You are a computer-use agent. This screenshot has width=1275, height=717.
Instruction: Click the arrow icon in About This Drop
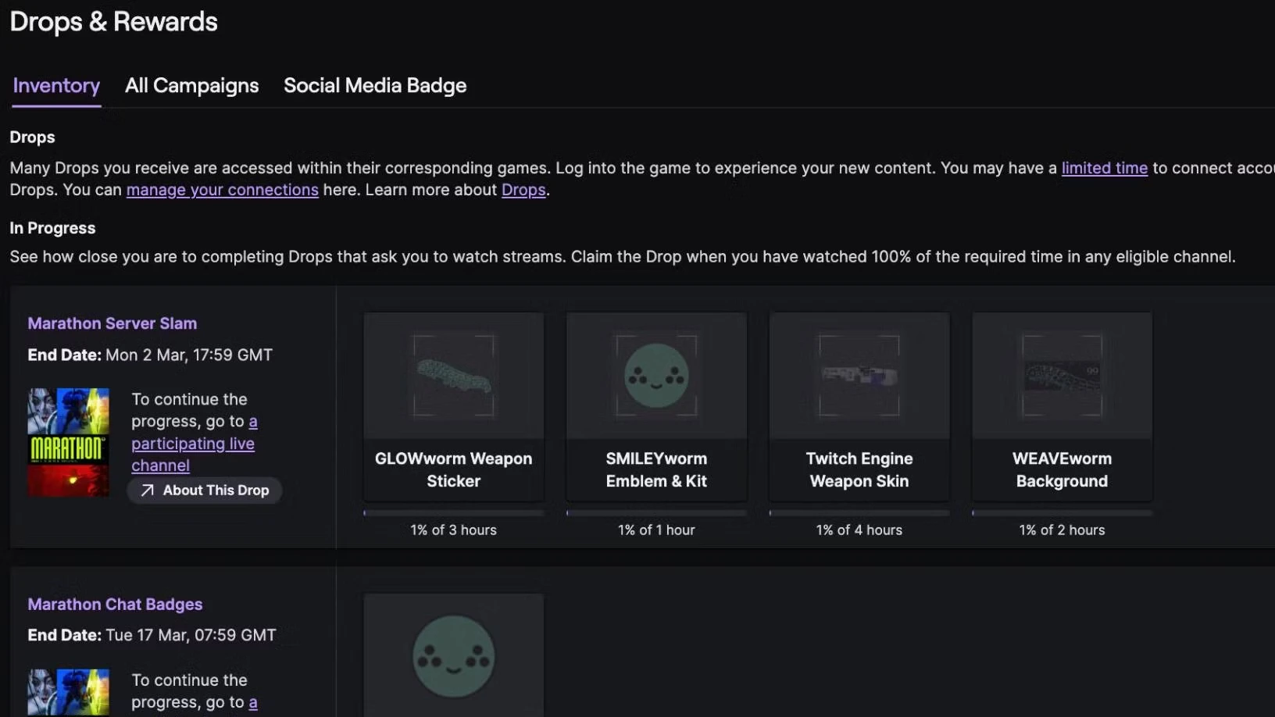pos(147,490)
